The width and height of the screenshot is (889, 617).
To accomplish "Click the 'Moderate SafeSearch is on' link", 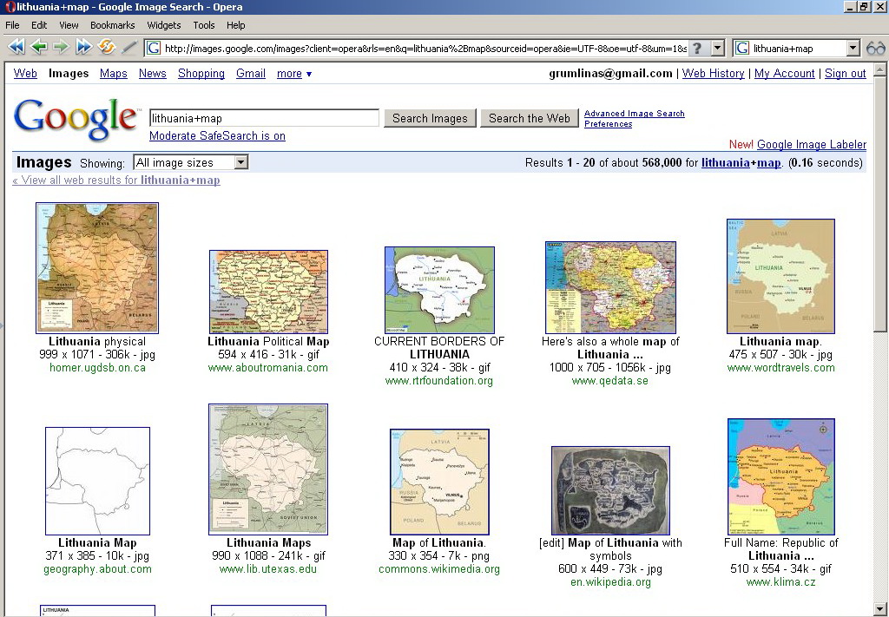I will pyautogui.click(x=217, y=136).
